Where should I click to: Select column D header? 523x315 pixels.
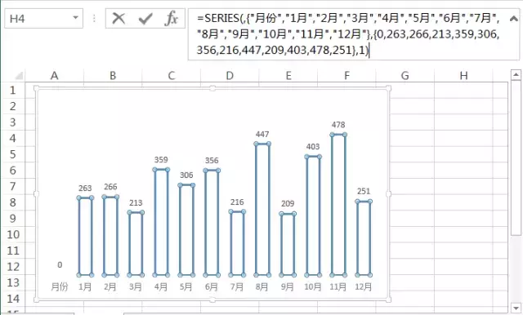point(230,76)
